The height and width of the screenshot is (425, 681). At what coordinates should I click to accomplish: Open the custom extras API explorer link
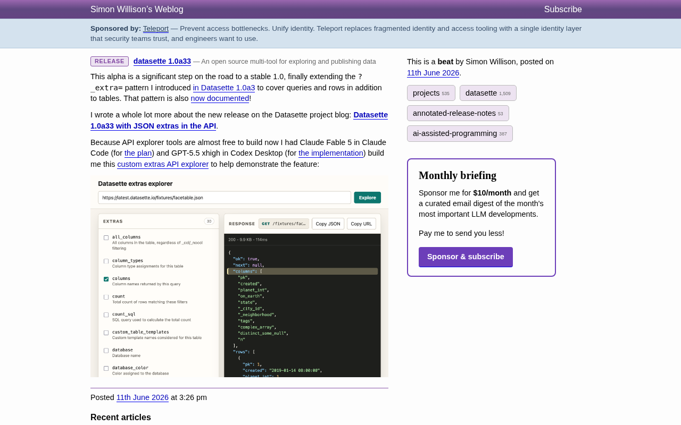click(163, 164)
